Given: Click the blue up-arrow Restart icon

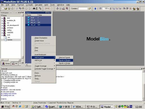Looking at the screenshot, I should (95, 9).
